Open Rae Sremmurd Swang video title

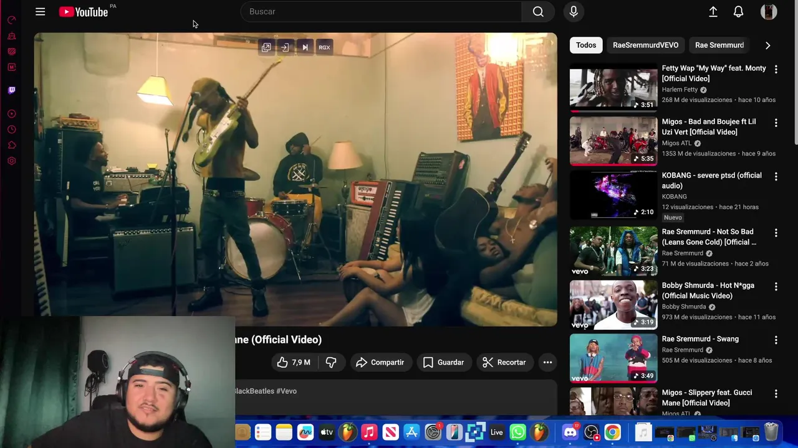(700, 339)
